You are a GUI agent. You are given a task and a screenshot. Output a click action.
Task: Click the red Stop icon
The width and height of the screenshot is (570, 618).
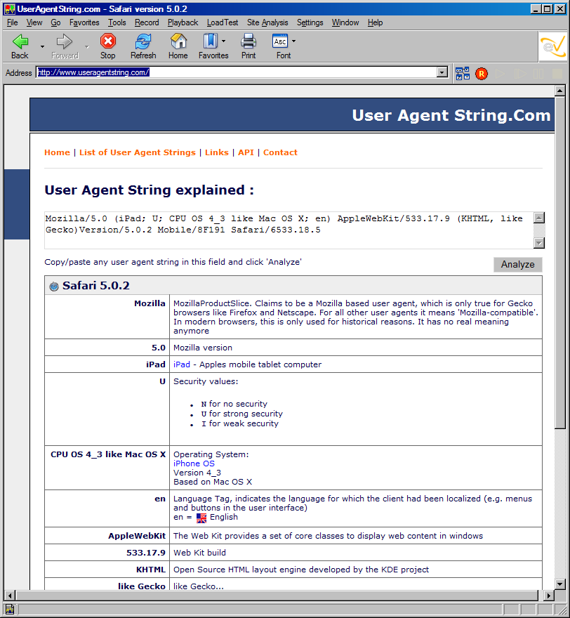coord(107,41)
